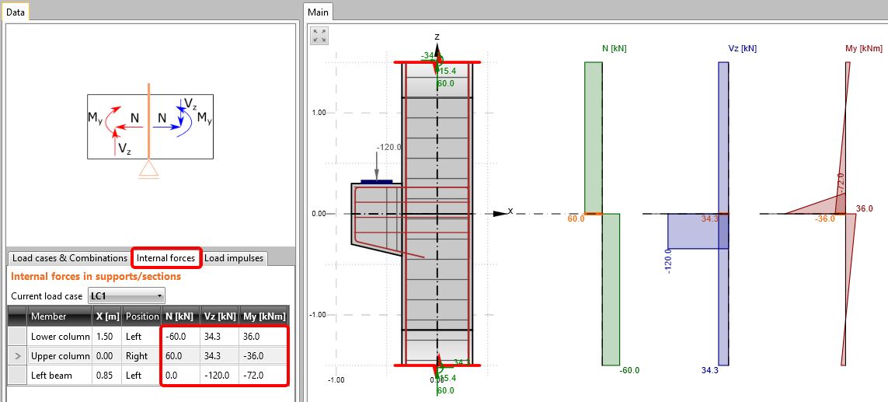Click the zoom extents icon in Main view

tap(319, 36)
